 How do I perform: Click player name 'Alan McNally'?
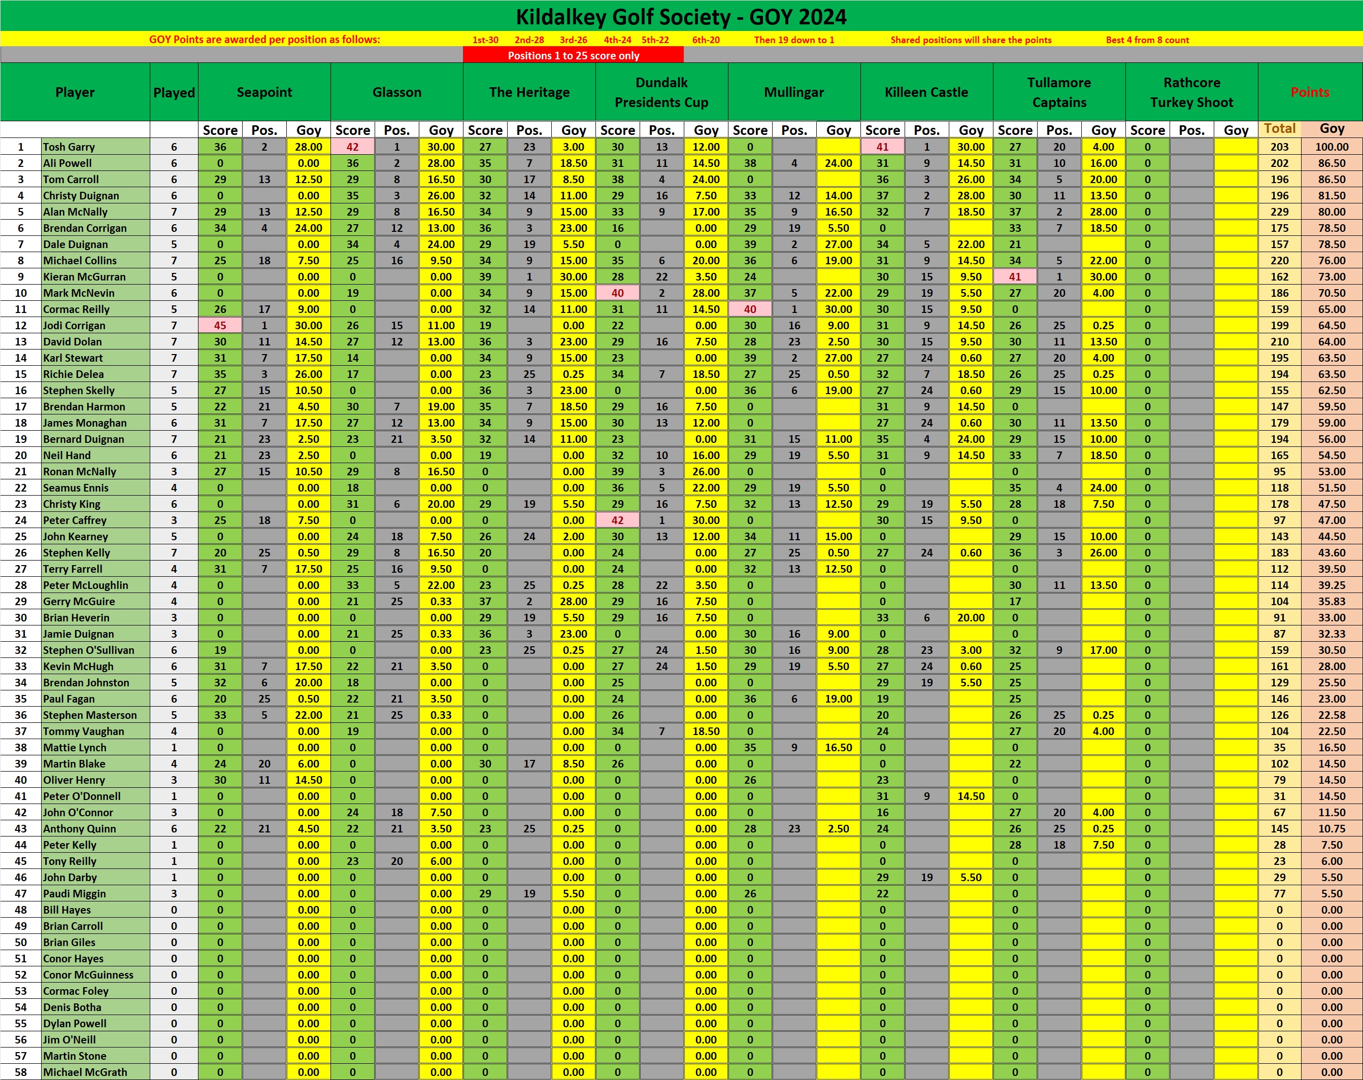(75, 212)
